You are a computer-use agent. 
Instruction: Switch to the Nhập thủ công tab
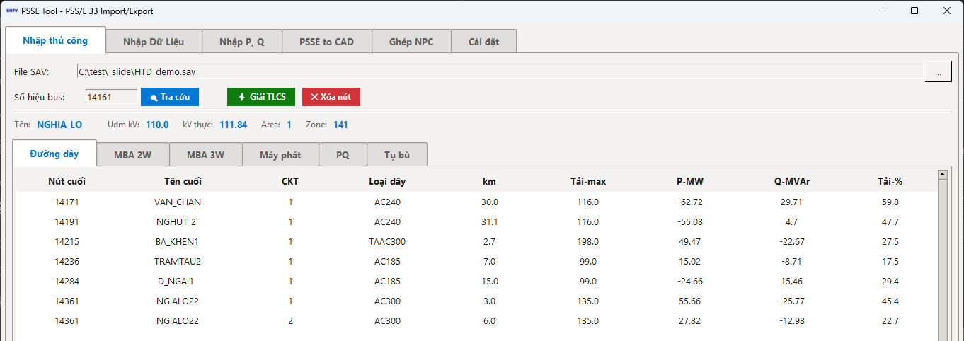pos(55,40)
